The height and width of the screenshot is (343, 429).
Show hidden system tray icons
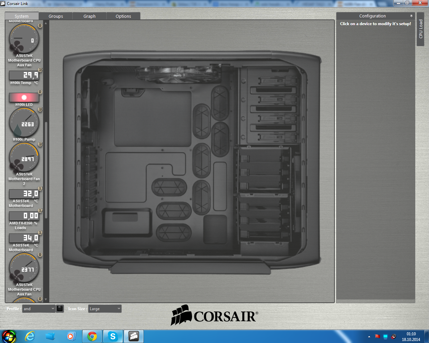tap(369, 337)
